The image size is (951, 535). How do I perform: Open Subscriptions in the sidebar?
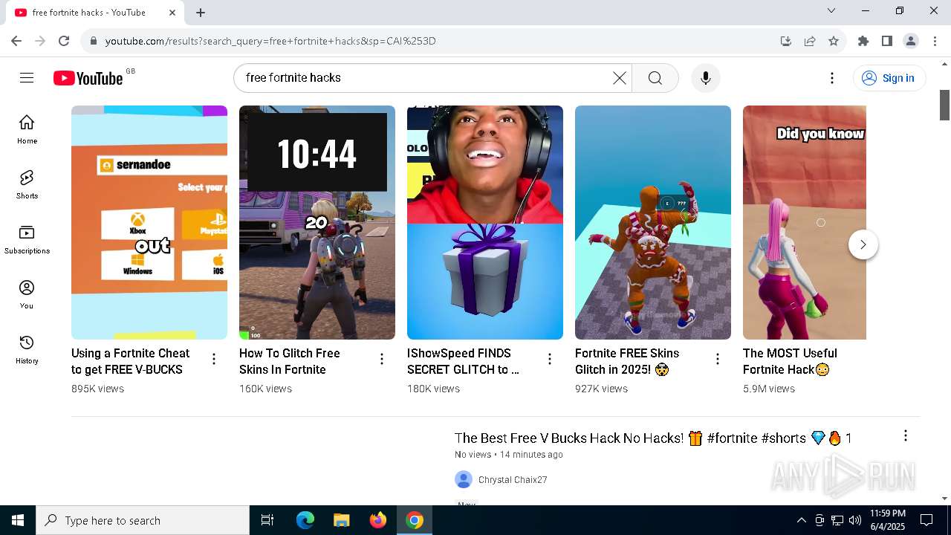(x=27, y=239)
